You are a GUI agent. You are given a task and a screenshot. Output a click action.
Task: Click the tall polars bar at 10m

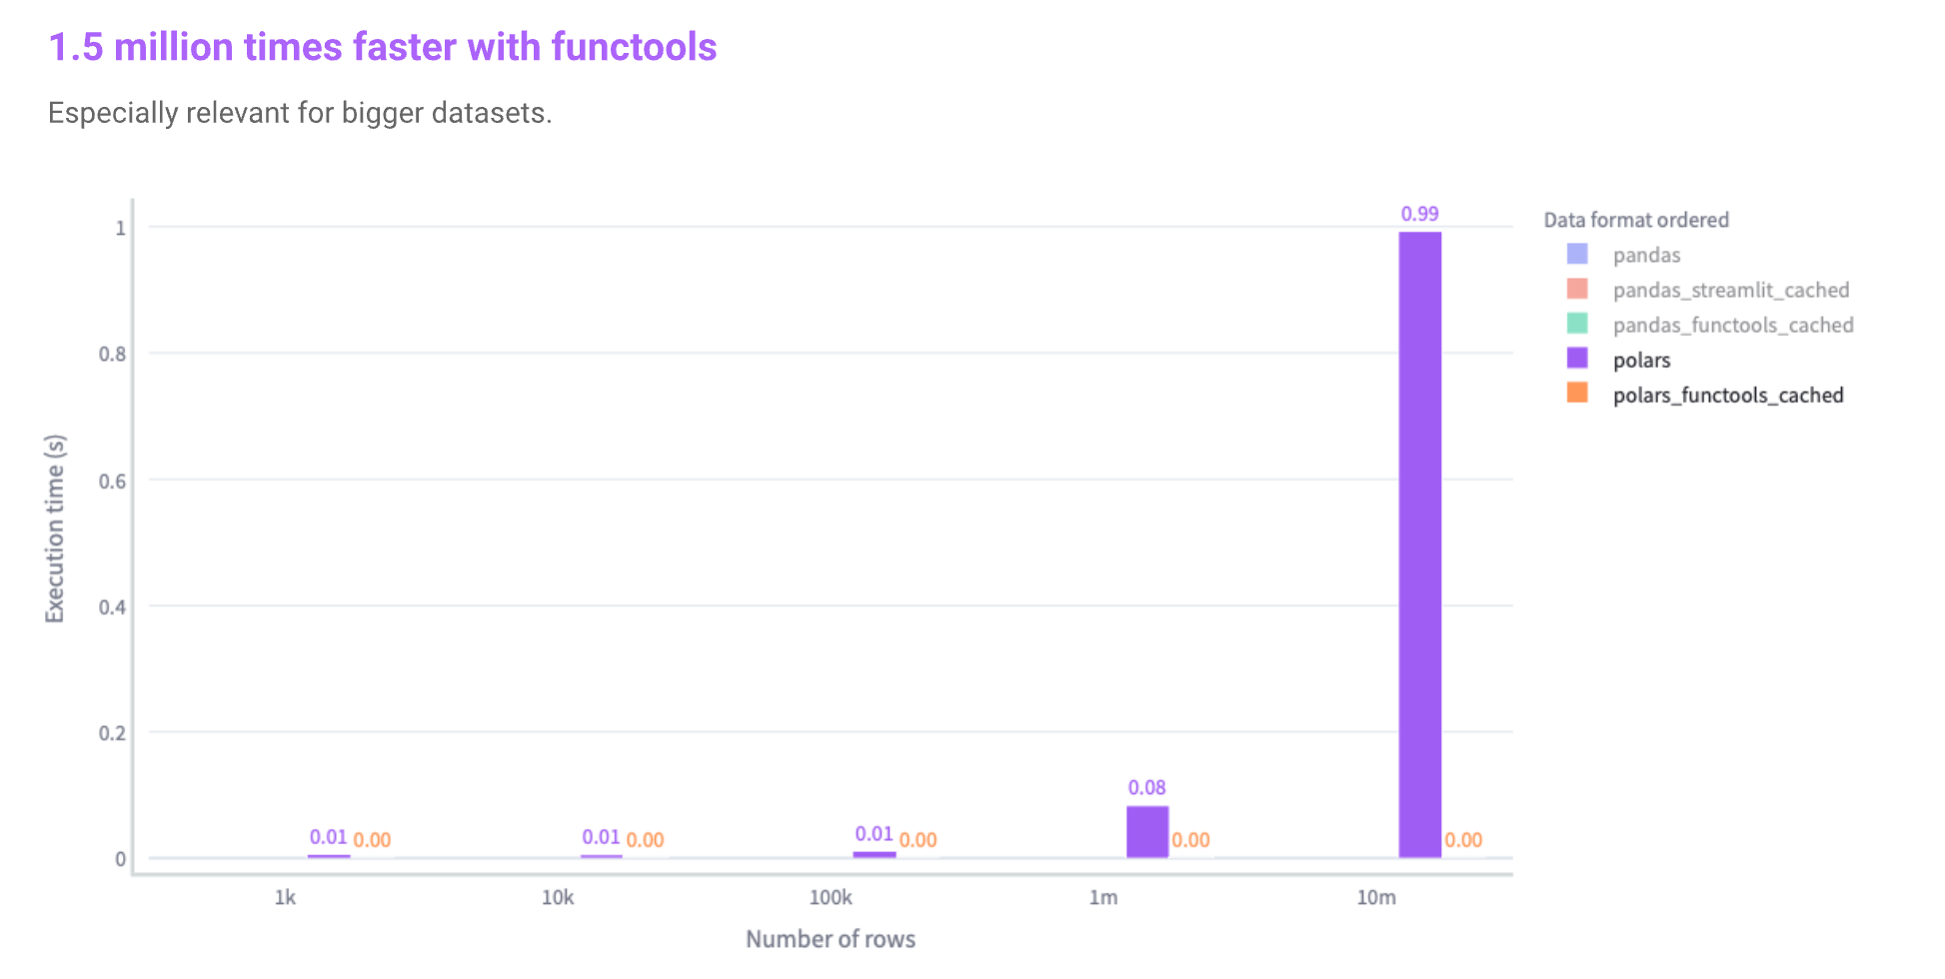[x=1419, y=544]
